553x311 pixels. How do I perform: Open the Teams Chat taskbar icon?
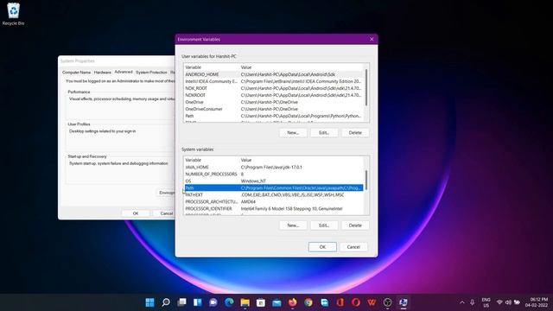tap(213, 302)
